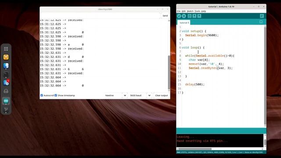The image size is (281, 158).
Task: Click the serial output row showing 'd 0'
Action: pos(62,57)
